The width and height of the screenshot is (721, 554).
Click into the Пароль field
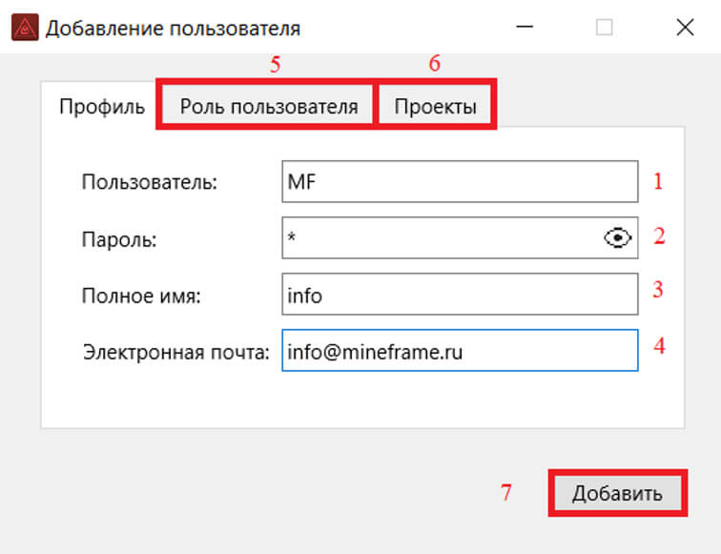click(460, 237)
